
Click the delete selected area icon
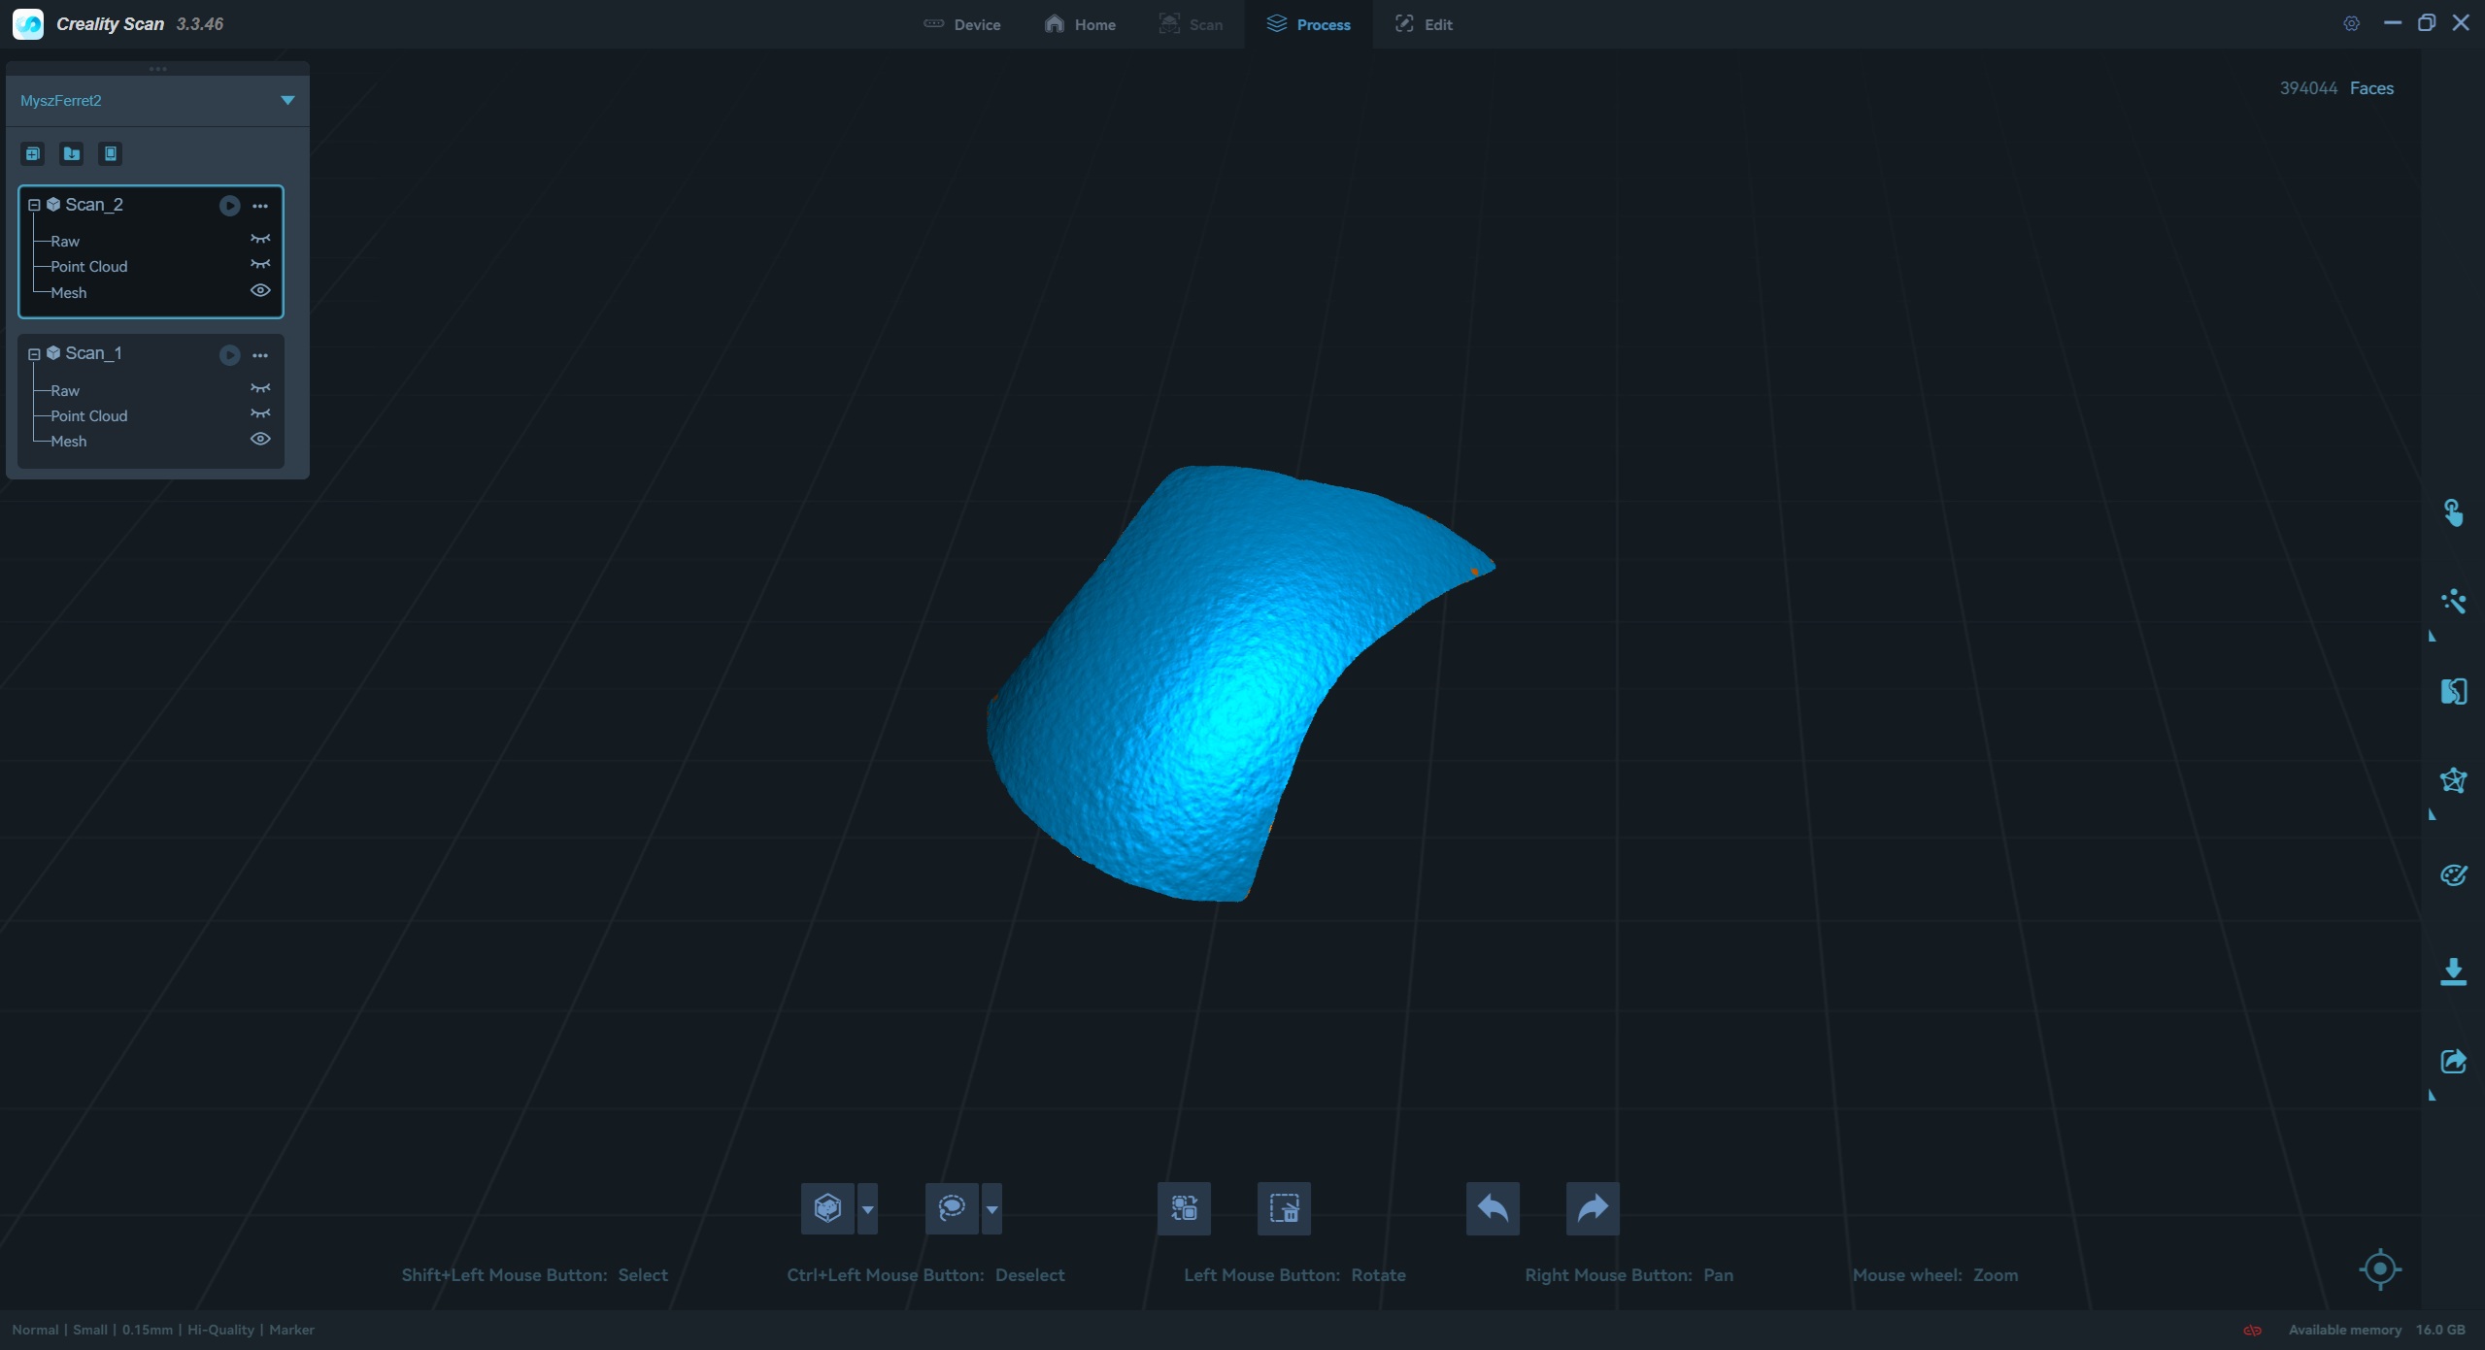tap(1284, 1208)
